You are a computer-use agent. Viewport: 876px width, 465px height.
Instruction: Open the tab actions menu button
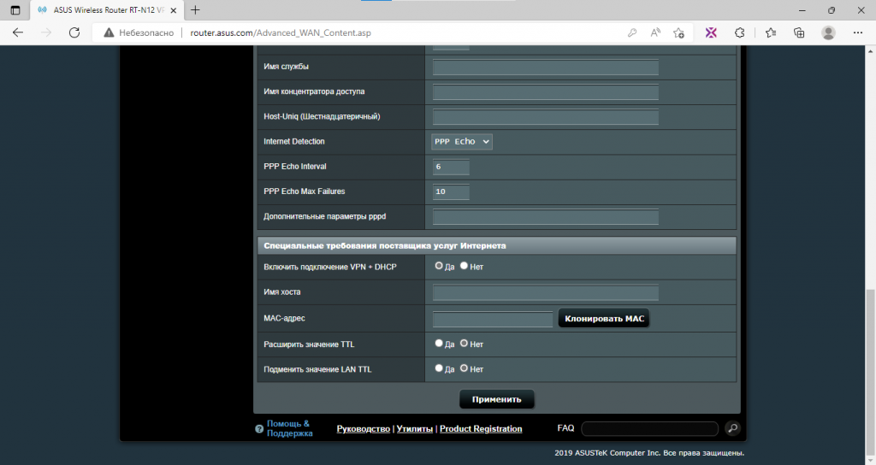(x=15, y=10)
